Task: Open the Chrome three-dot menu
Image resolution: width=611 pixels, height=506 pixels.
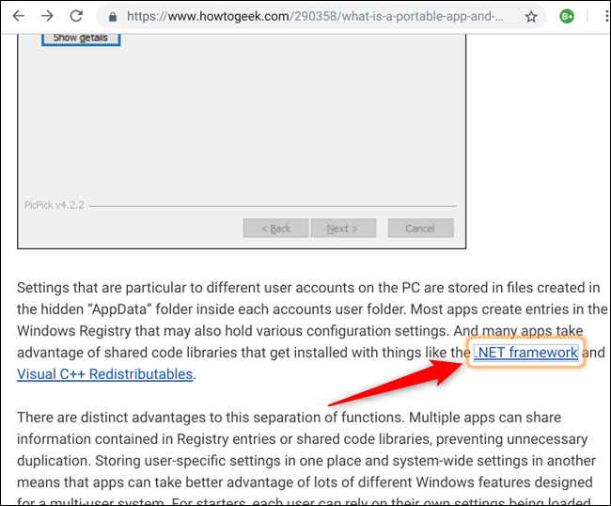Action: coord(606,16)
